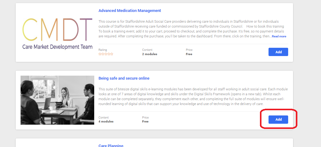
Task: Click the Free price under Being safe online
Action: coord(145,122)
